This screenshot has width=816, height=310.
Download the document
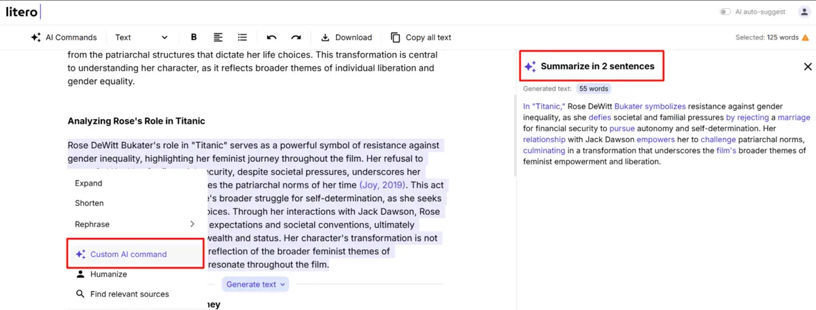click(x=346, y=37)
